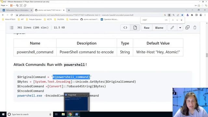
Task: Open the PurpleSharp bookmark folder
Action: pos(72,19)
